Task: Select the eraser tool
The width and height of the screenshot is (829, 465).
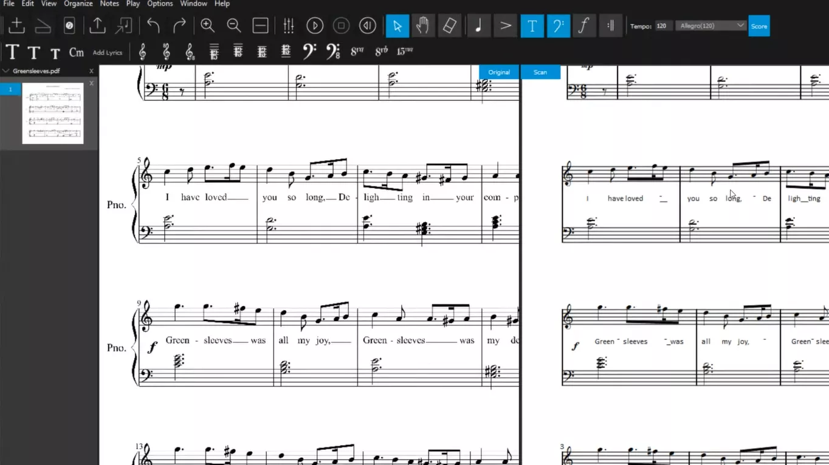Action: point(450,25)
